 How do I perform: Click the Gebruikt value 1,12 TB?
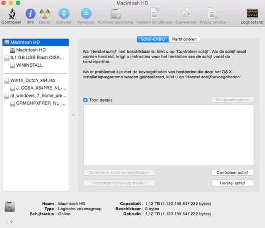tap(178, 214)
